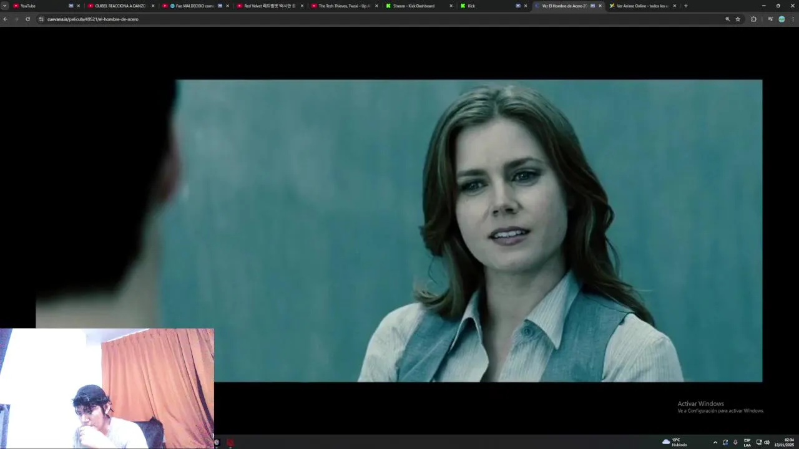This screenshot has height=449, width=799.
Task: Open the red app icon in taskbar
Action: pyautogui.click(x=230, y=442)
